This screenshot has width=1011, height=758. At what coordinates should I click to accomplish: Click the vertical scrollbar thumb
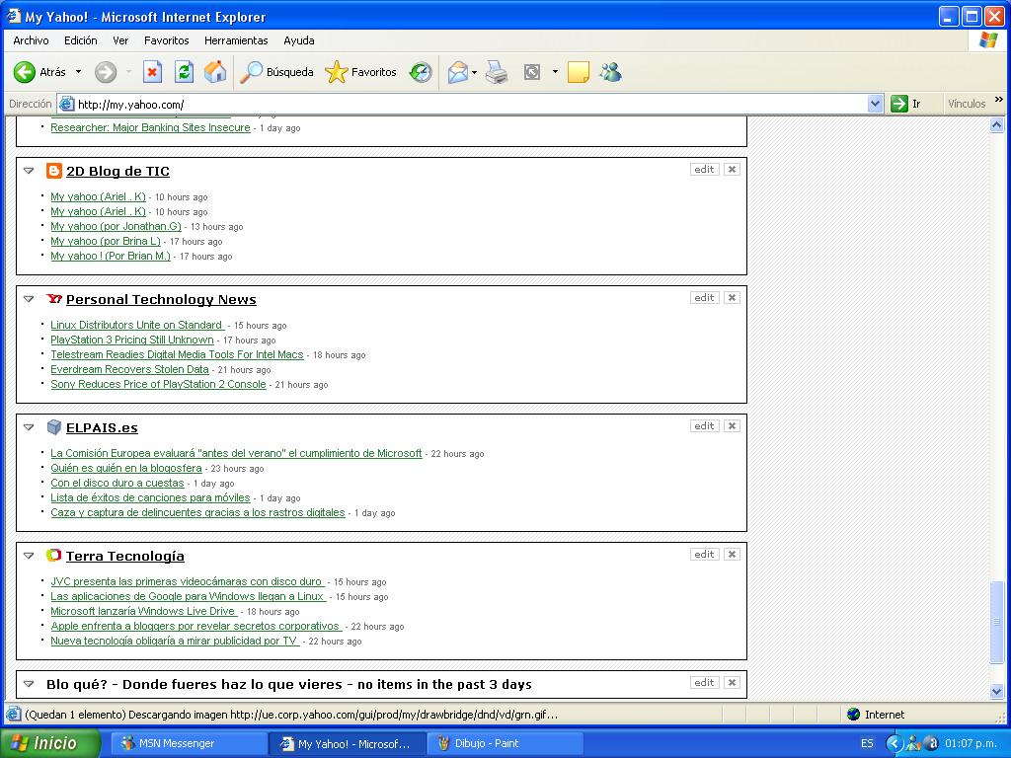(x=997, y=622)
